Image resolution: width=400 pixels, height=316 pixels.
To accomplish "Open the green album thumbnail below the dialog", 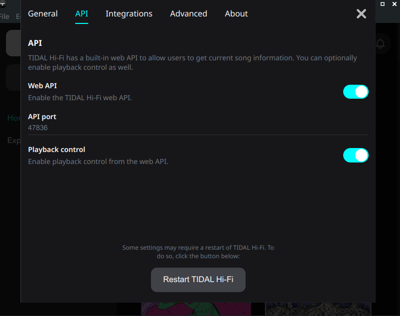I will 196,309.
